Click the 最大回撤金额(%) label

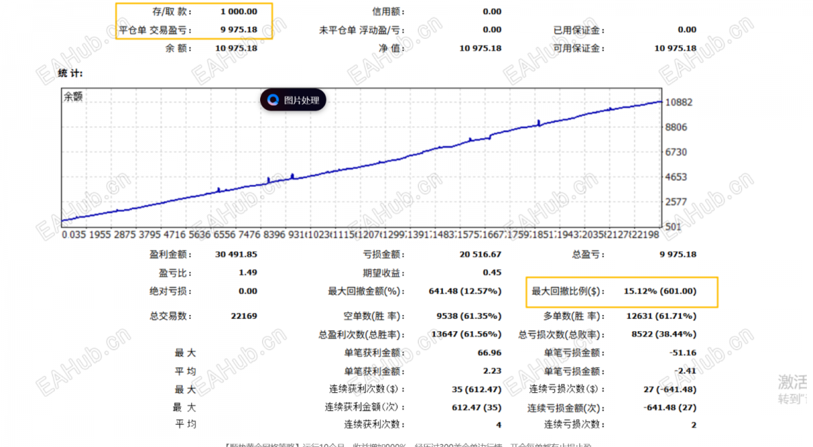(367, 291)
